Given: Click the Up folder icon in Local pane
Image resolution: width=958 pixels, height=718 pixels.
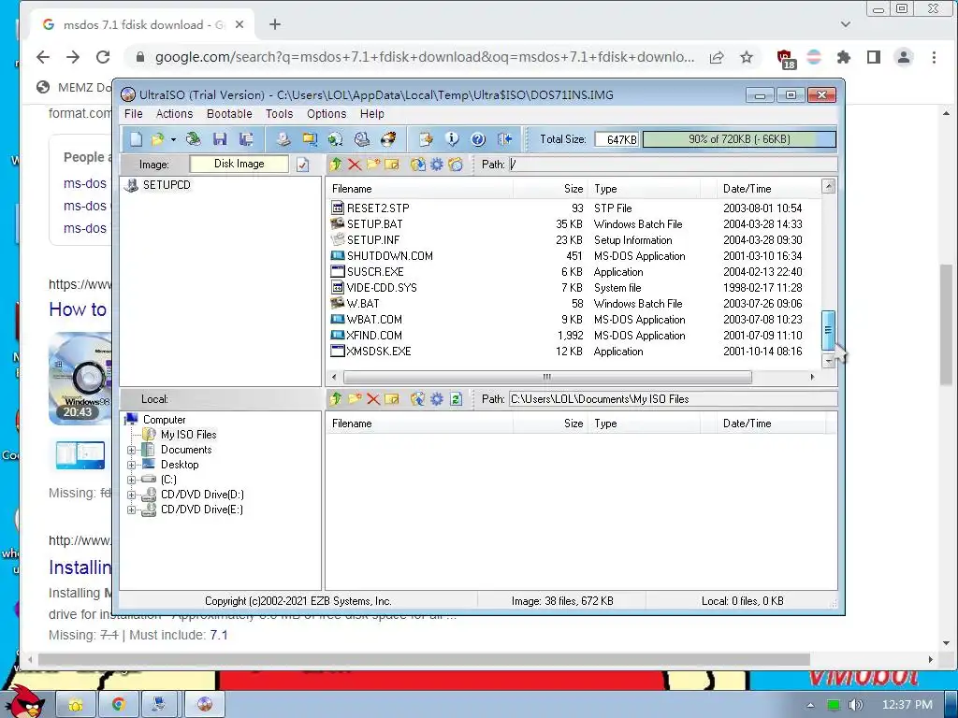Looking at the screenshot, I should (336, 398).
